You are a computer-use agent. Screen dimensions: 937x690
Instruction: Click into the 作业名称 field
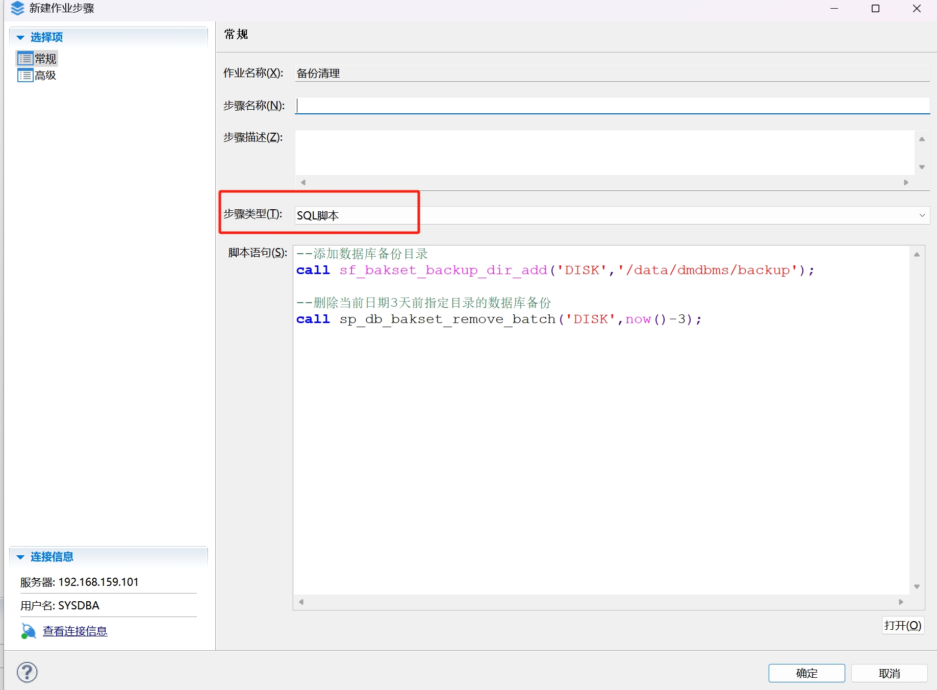click(x=612, y=73)
